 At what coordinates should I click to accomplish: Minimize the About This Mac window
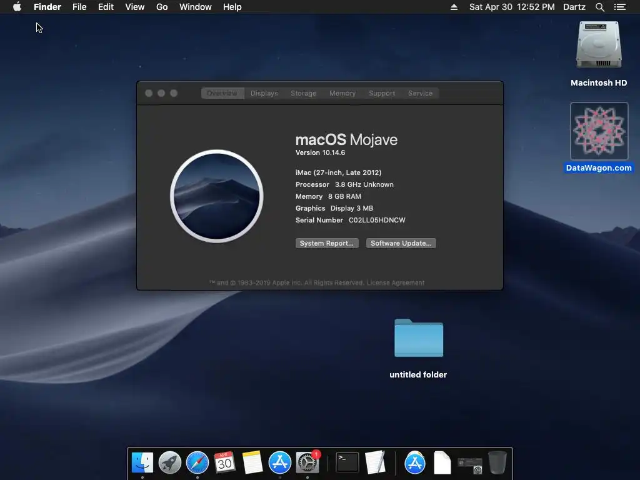161,93
